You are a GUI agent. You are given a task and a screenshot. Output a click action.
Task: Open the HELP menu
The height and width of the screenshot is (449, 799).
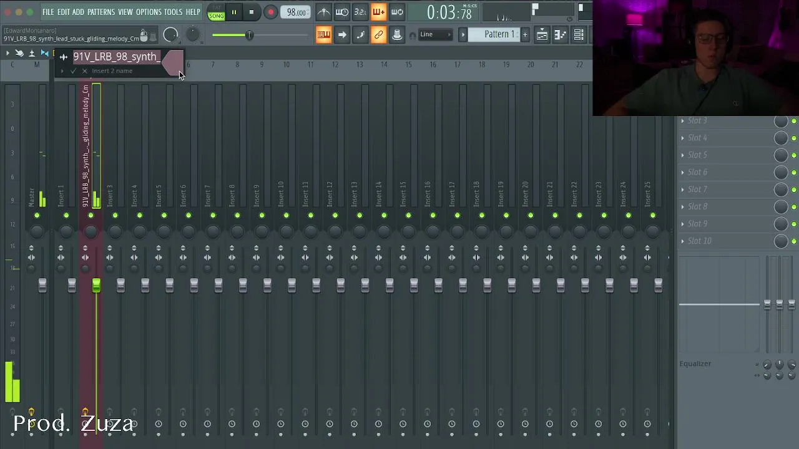[193, 12]
